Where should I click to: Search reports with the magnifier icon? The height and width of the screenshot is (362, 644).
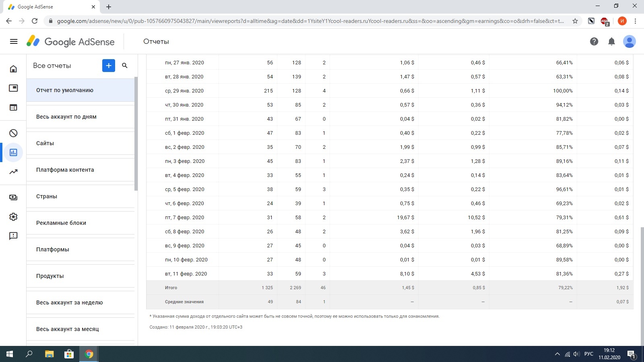[125, 66]
